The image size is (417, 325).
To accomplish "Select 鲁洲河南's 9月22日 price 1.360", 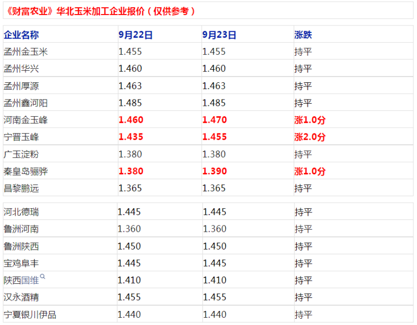I will 129,229.
